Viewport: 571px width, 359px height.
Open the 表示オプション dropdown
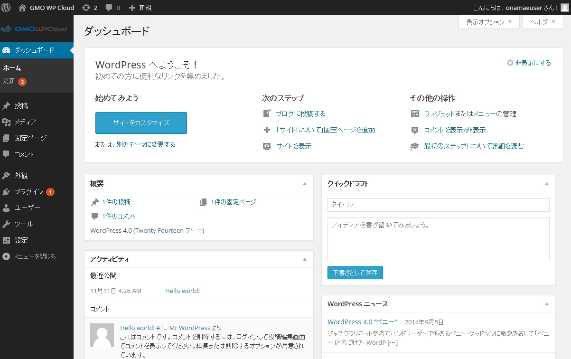click(x=489, y=22)
